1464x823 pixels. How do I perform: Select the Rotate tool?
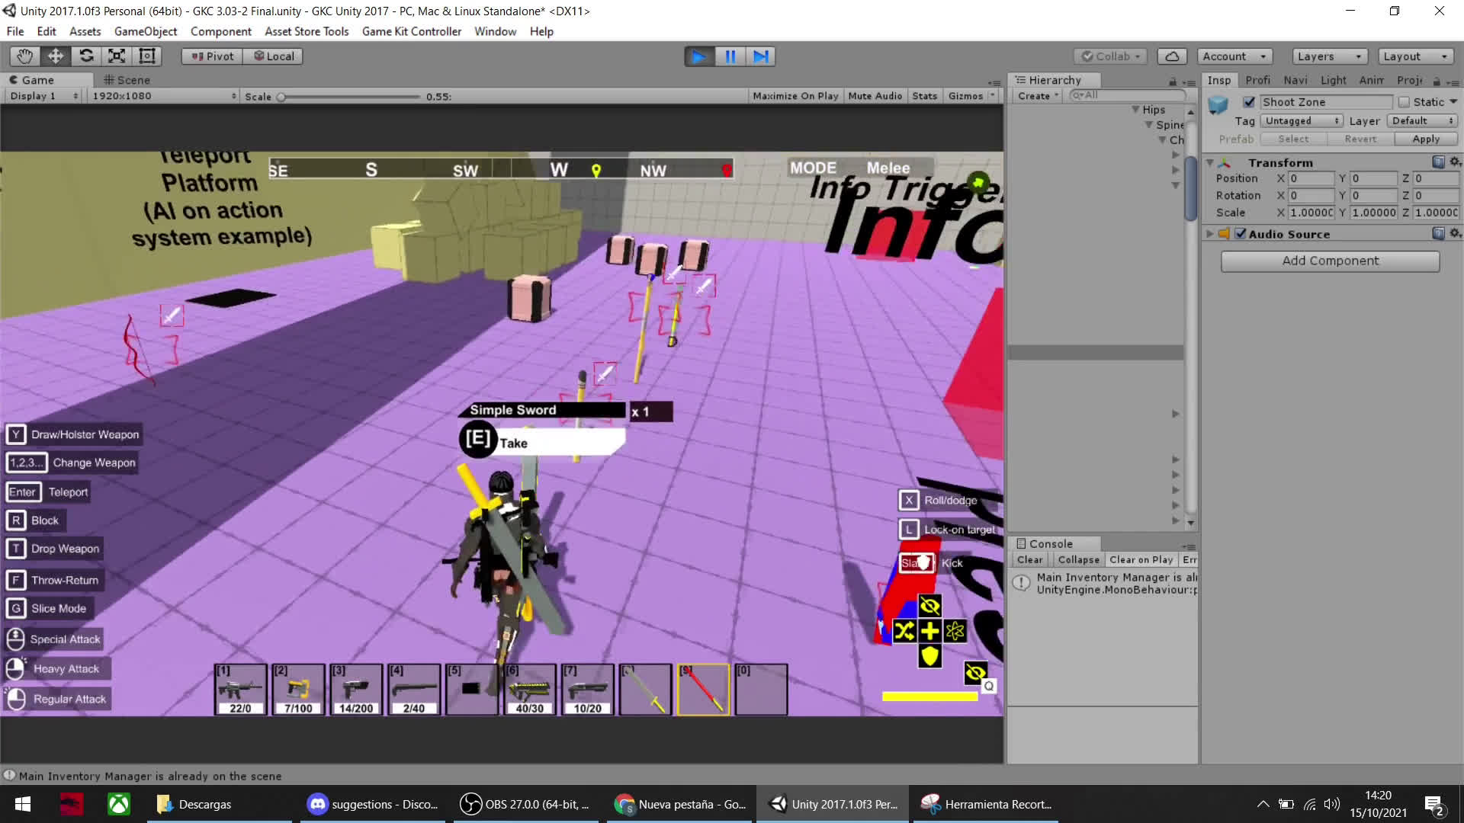[x=86, y=56]
